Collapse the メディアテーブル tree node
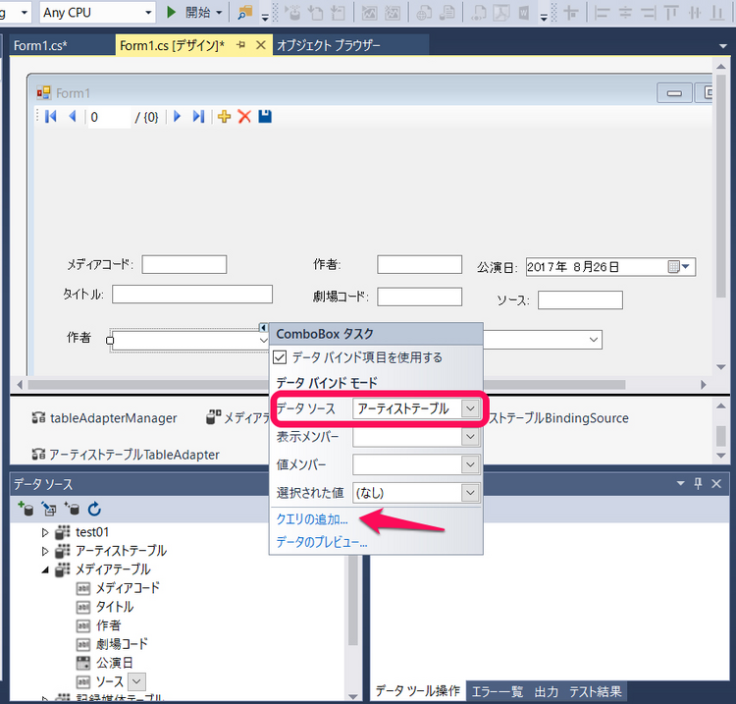The height and width of the screenshot is (704, 736). point(45,569)
